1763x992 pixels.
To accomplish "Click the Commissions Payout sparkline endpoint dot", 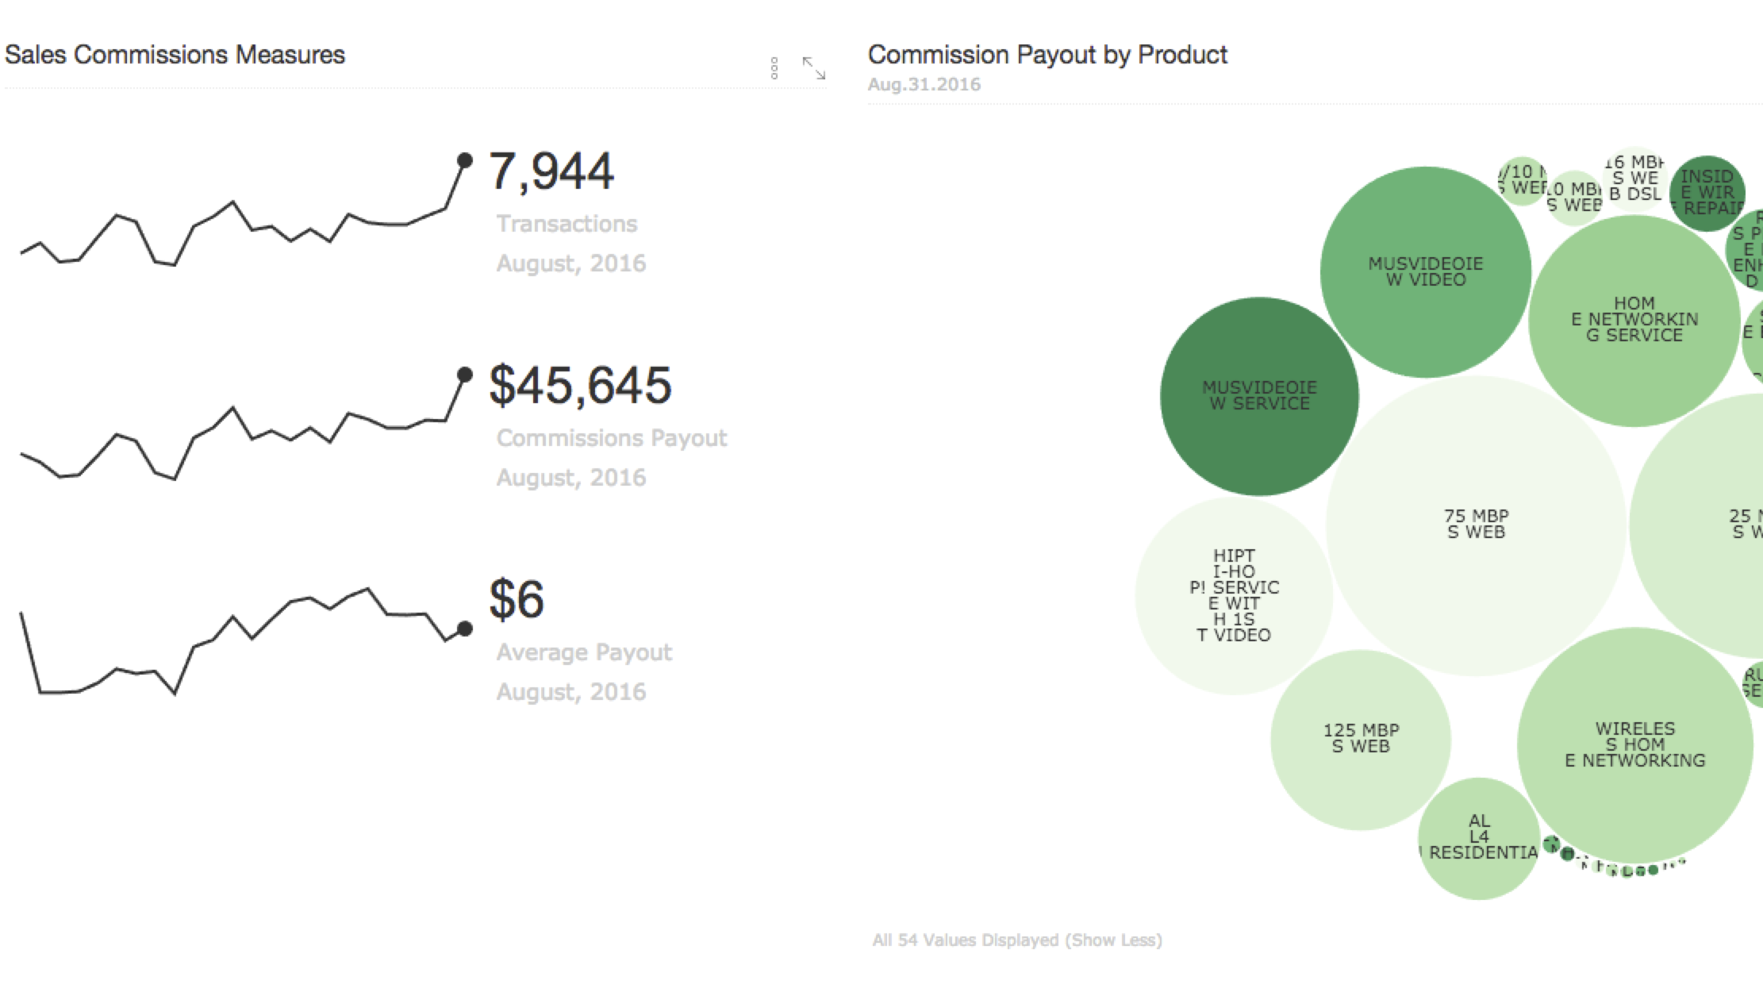I will (465, 375).
